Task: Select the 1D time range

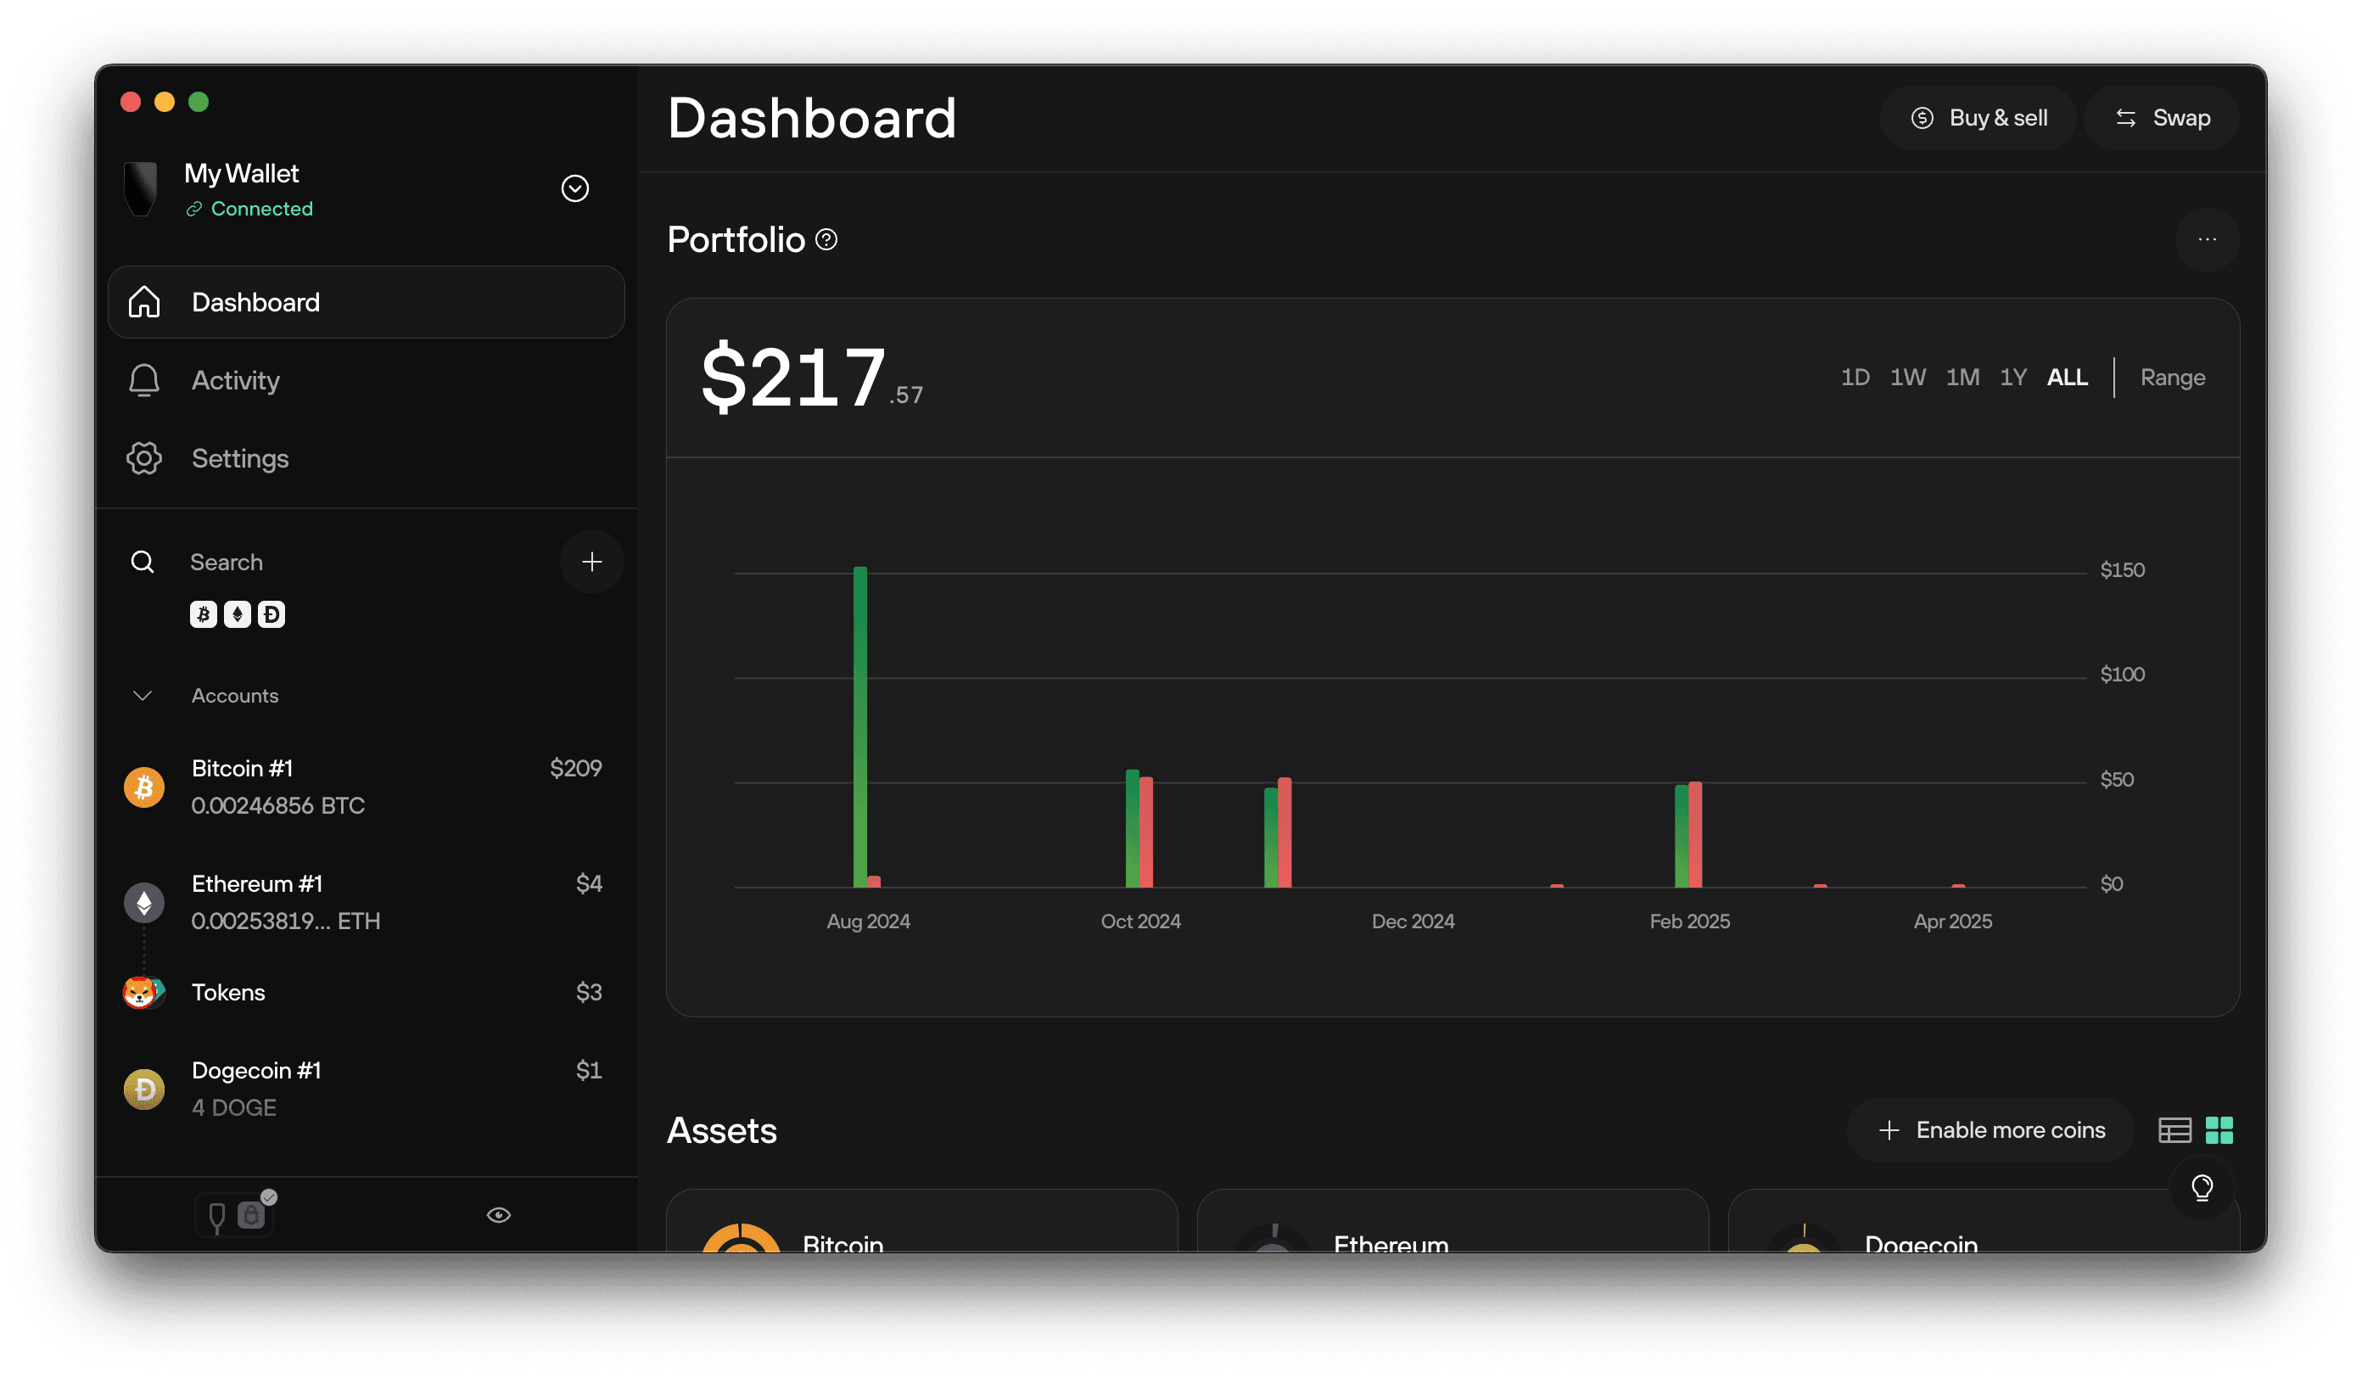Action: point(1854,377)
